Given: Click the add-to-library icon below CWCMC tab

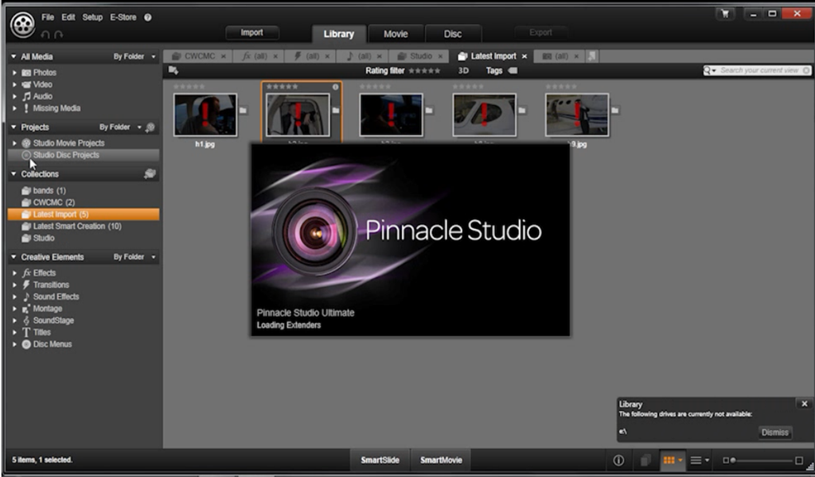Looking at the screenshot, I should click(174, 71).
